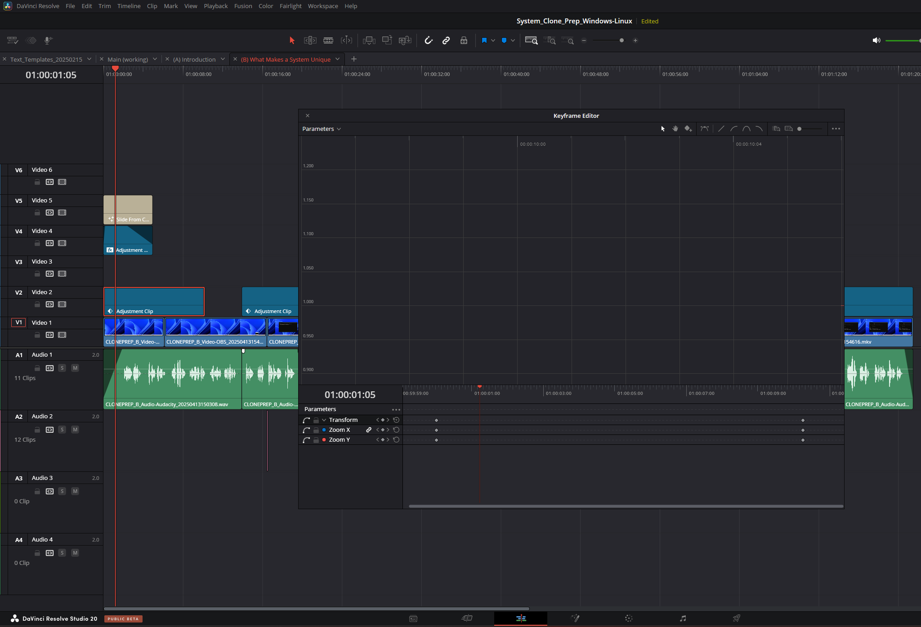Click the timeline zoom-out minus button
The image size is (921, 627).
(584, 40)
